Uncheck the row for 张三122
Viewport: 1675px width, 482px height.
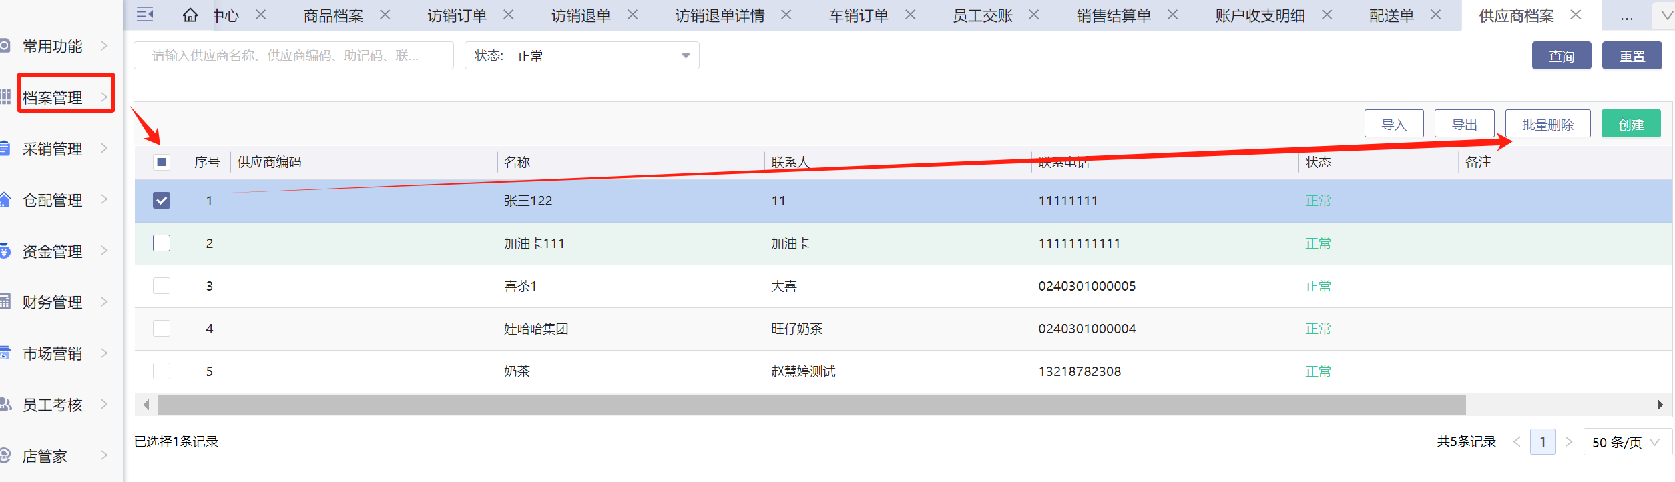click(x=162, y=201)
